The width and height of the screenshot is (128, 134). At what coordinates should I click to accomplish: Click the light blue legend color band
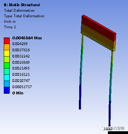pyautogui.click(x=7, y=84)
